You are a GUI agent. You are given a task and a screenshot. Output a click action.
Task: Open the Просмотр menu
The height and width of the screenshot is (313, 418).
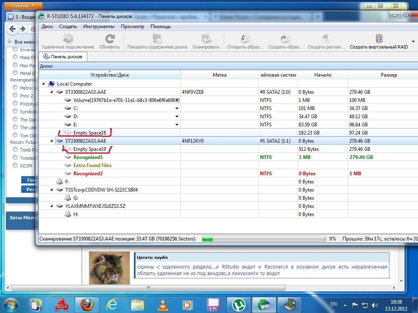tap(132, 26)
